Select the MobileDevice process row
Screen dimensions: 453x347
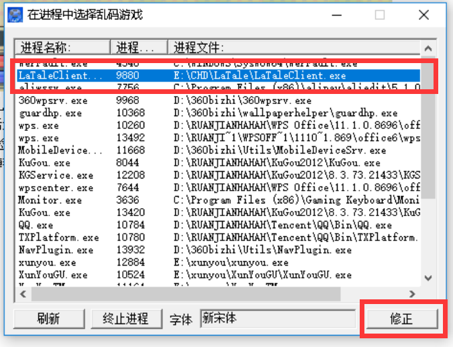218,150
